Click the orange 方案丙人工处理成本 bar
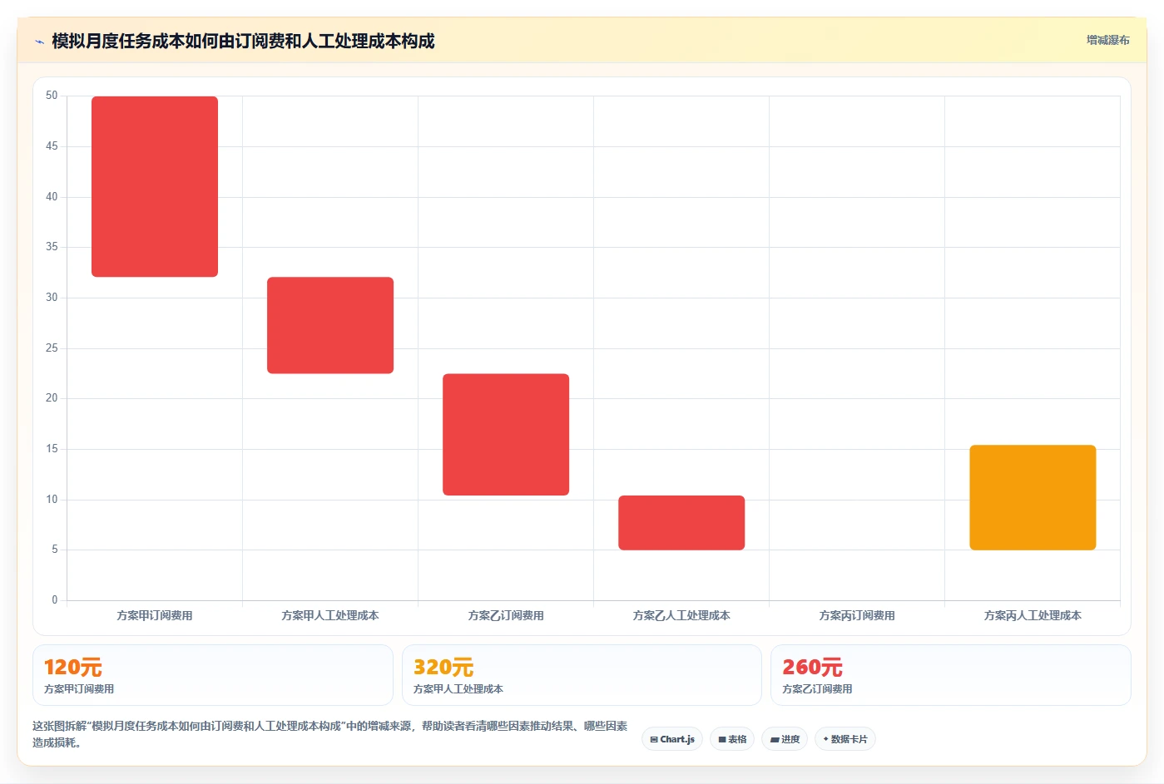The width and height of the screenshot is (1164, 784). (1033, 497)
